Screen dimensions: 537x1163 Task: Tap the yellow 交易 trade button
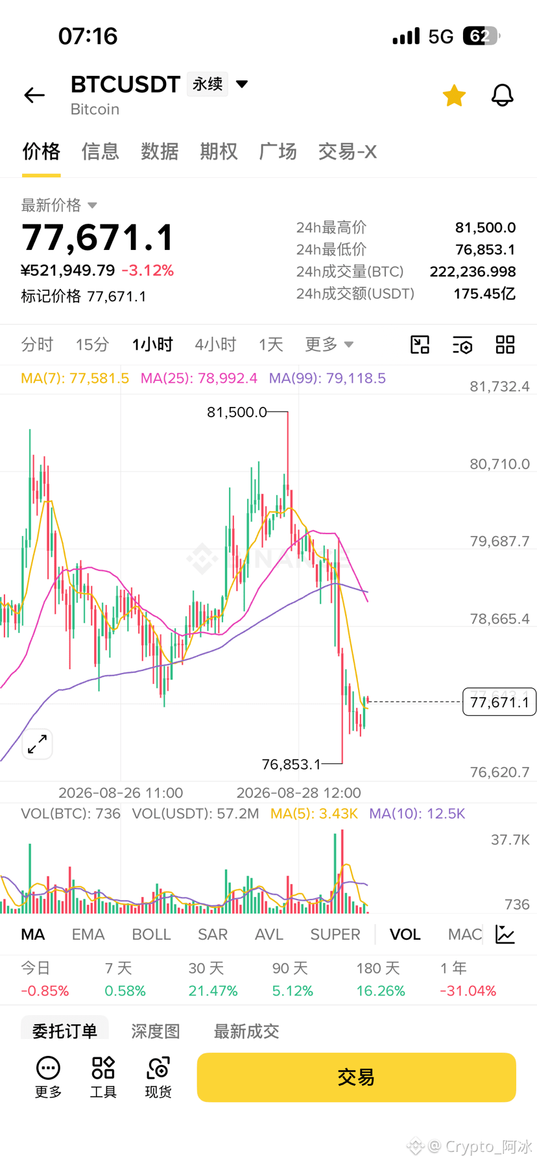click(357, 1077)
